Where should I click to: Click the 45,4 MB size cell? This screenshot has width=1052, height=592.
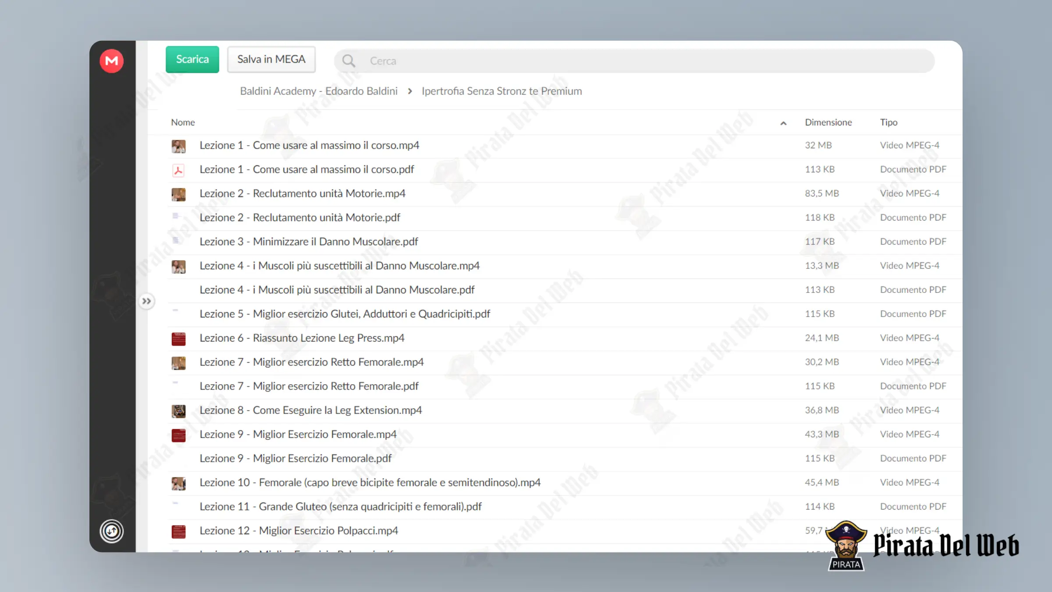click(821, 482)
